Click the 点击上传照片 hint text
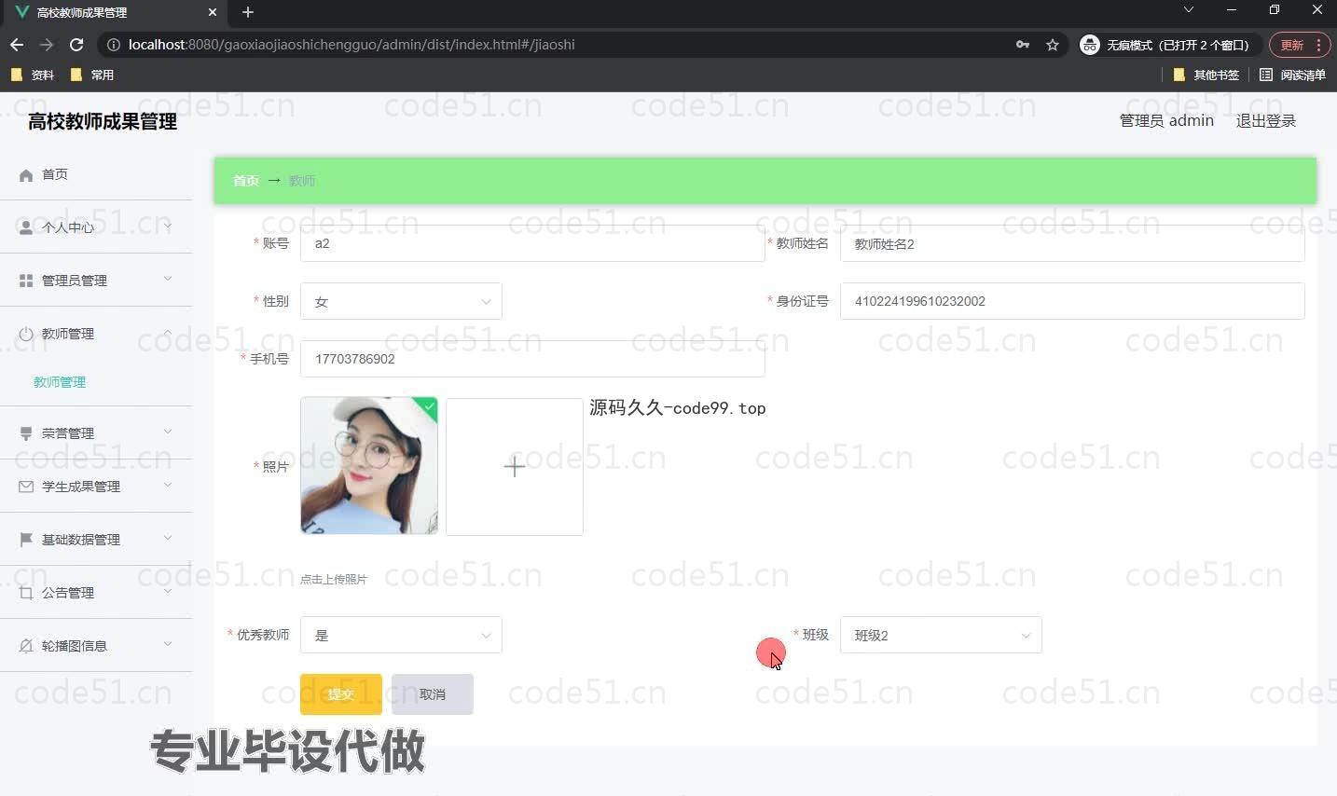This screenshot has width=1337, height=796. (x=334, y=580)
